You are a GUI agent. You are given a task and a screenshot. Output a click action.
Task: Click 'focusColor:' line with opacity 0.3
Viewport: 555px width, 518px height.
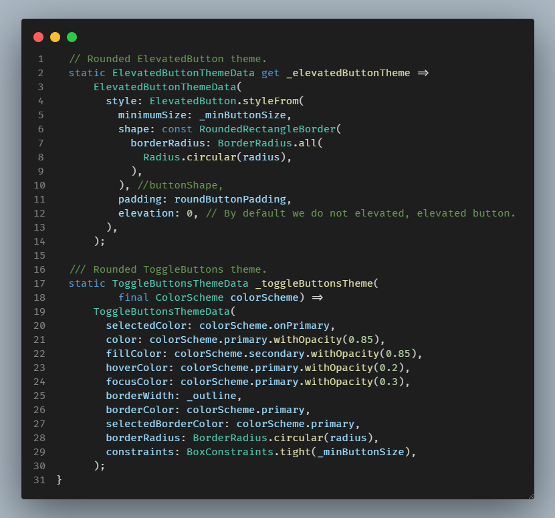point(257,382)
